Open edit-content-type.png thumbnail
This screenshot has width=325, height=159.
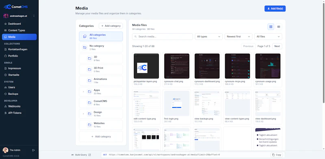click(146, 103)
